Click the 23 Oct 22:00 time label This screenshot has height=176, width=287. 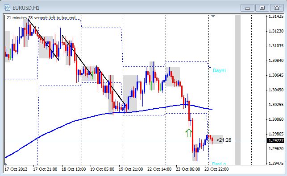pos(216,169)
